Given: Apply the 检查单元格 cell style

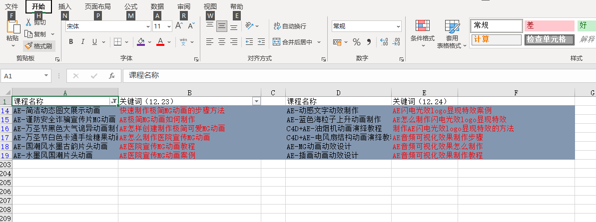Looking at the screenshot, I should pyautogui.click(x=549, y=39).
